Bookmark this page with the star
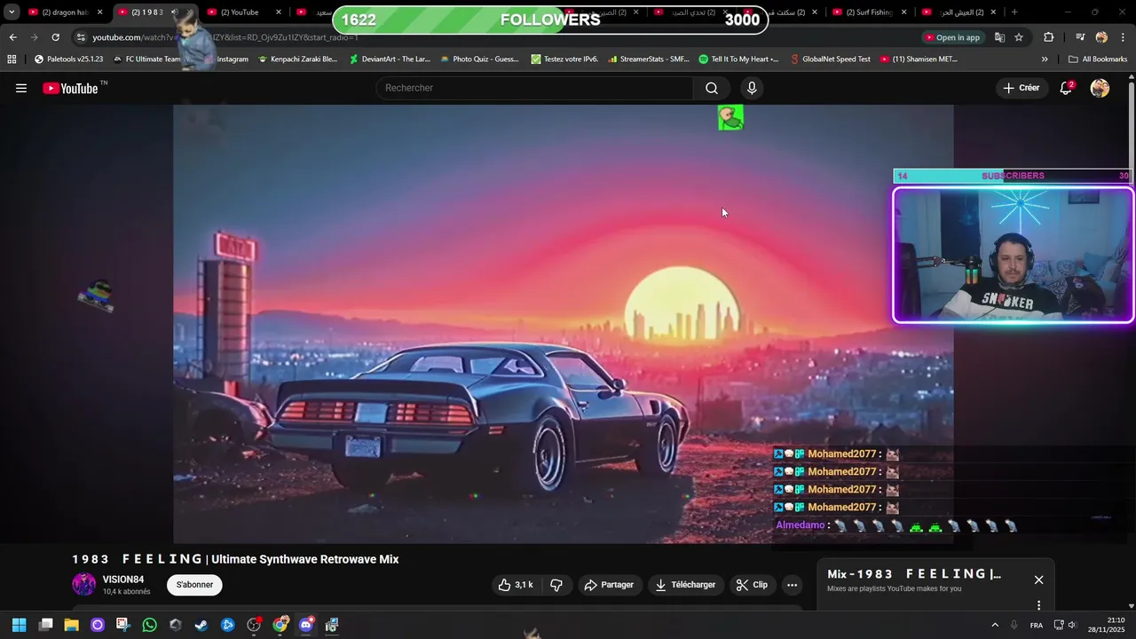This screenshot has height=639, width=1136. [1019, 37]
